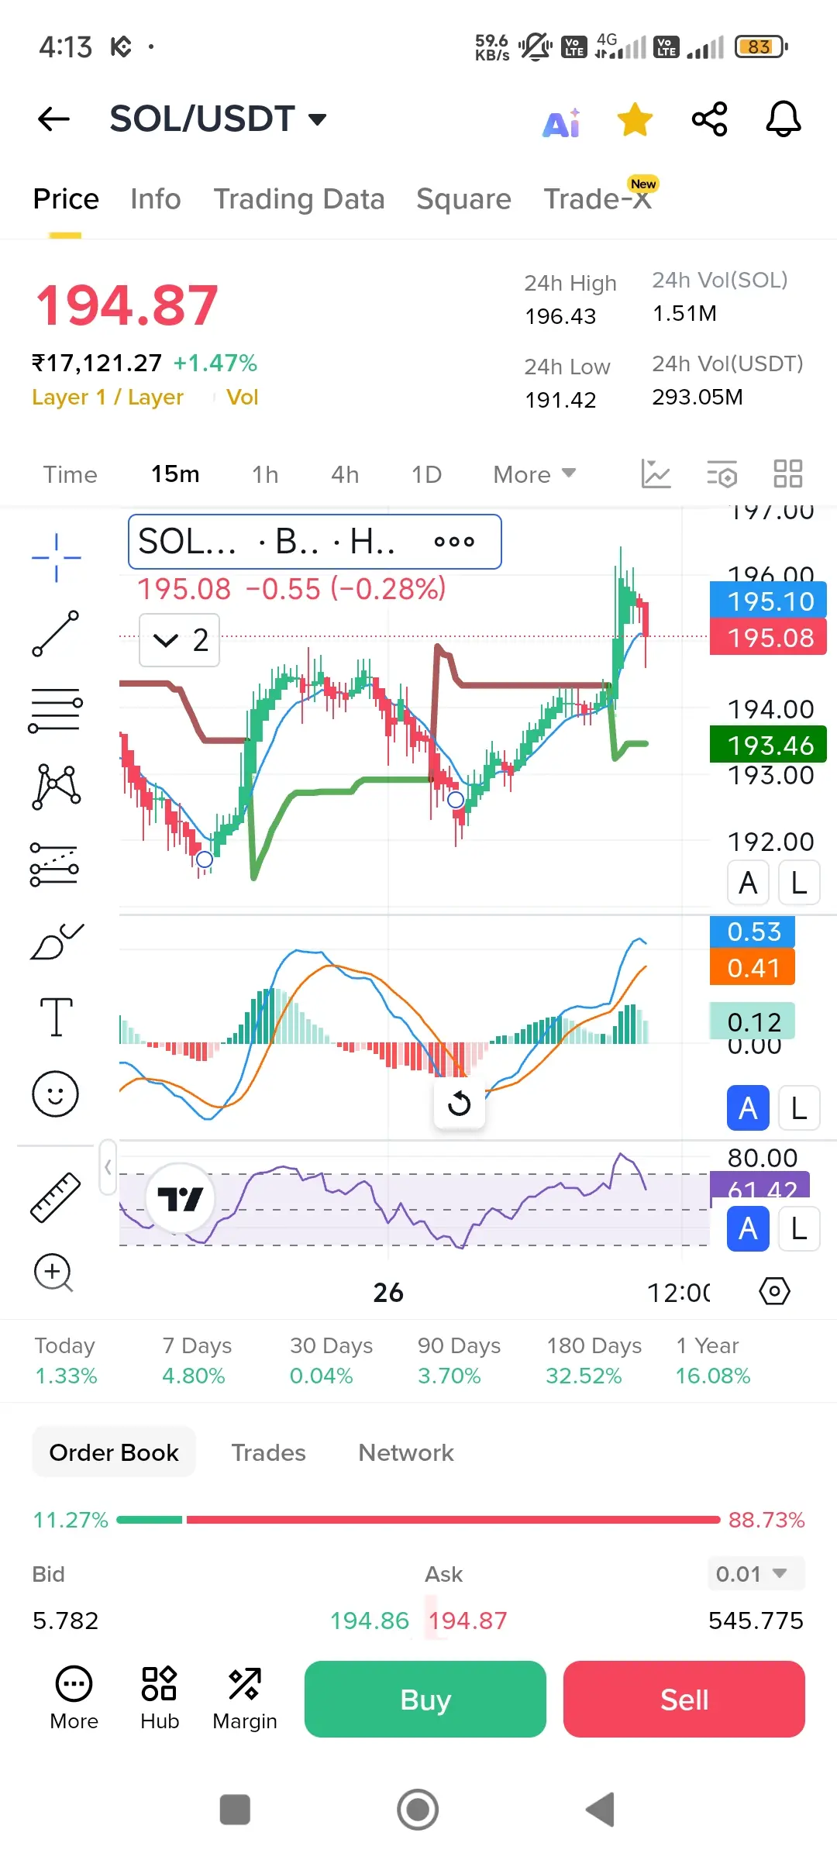Expand the SOL/USDT pair selector
Viewport: 837px width, 1860px height.
(x=219, y=119)
